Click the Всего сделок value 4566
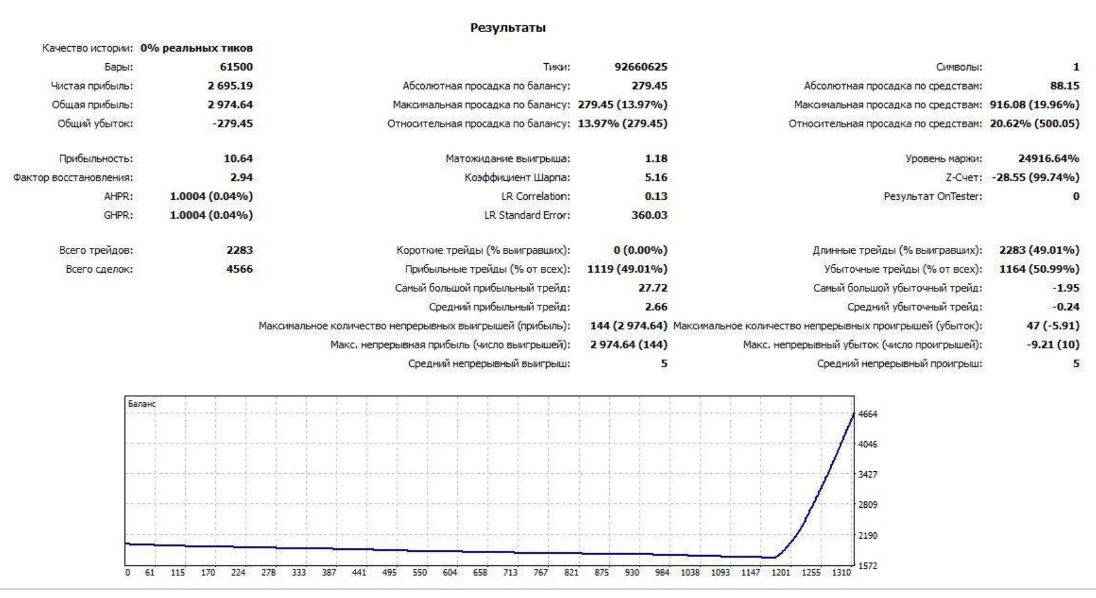Viewport: 1096px width, 598px height. (239, 269)
